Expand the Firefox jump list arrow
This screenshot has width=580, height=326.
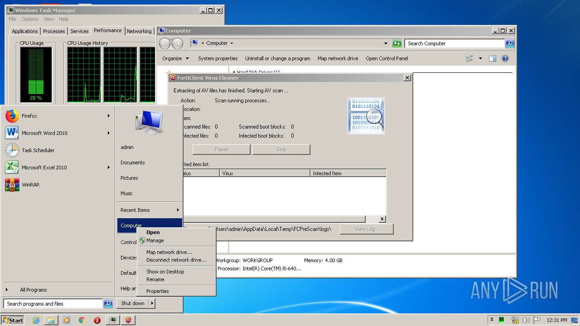pos(109,116)
